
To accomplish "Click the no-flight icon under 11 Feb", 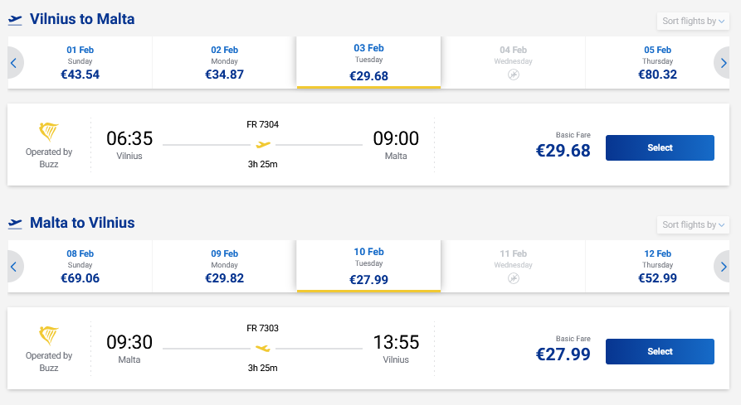I will (514, 278).
